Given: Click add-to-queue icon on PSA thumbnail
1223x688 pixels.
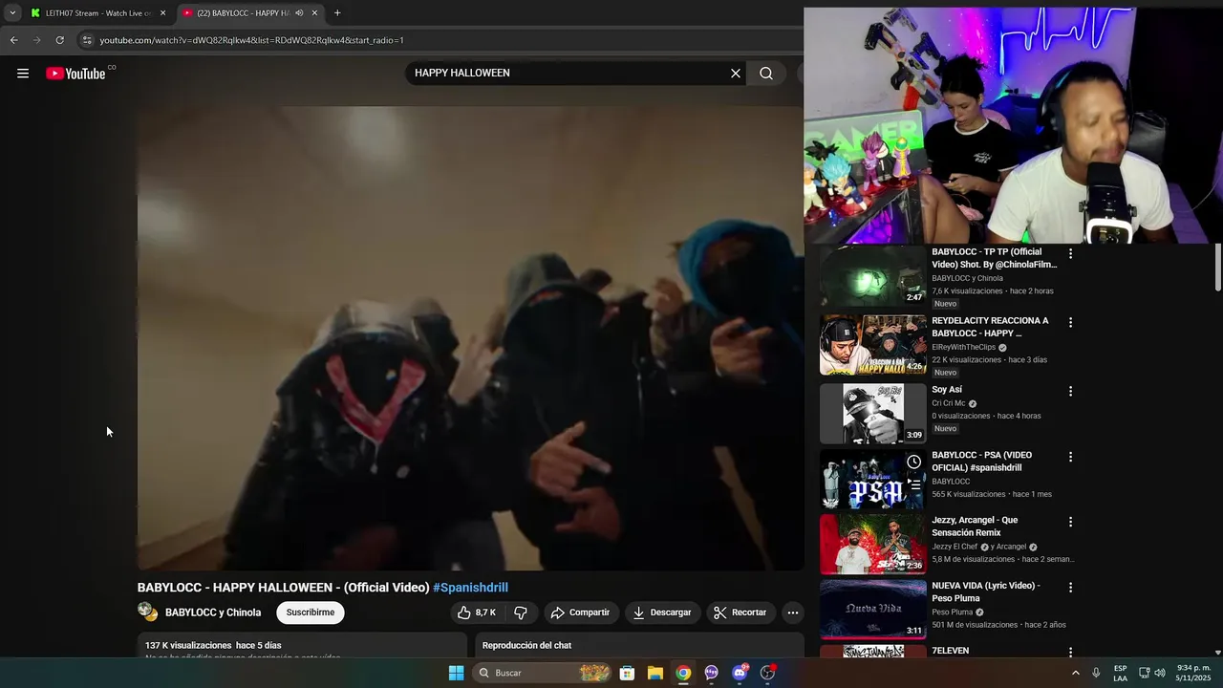Looking at the screenshot, I should [914, 485].
